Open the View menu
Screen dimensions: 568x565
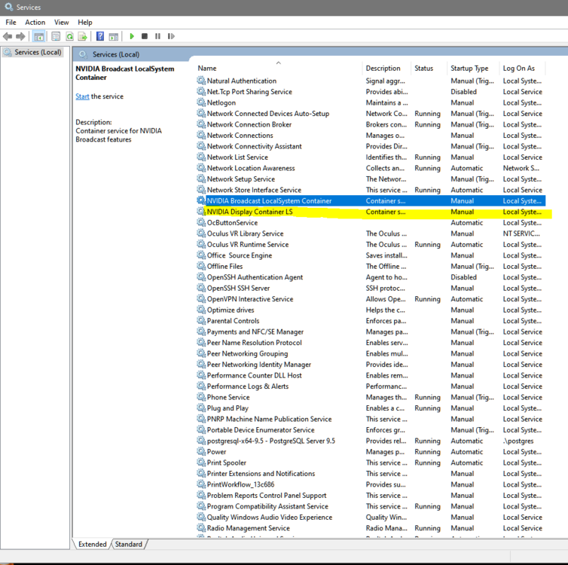(x=61, y=23)
